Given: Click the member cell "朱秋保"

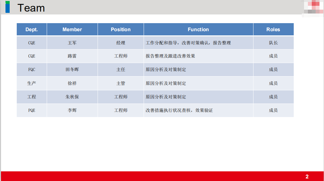Looking at the screenshot, I should (72, 97).
